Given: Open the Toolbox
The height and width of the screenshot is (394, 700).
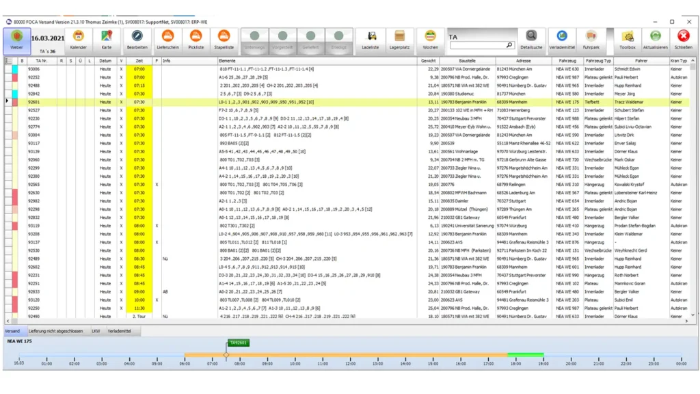Looking at the screenshot, I should (627, 40).
